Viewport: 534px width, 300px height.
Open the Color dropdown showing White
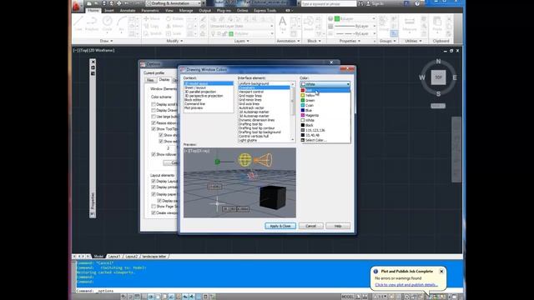pos(325,84)
